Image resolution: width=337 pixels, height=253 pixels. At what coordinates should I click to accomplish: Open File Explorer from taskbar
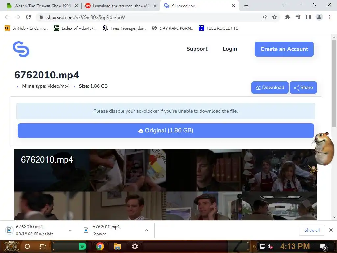(117, 246)
